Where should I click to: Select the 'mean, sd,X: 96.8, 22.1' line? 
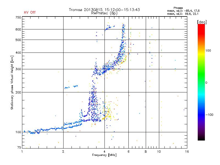point(183,14)
